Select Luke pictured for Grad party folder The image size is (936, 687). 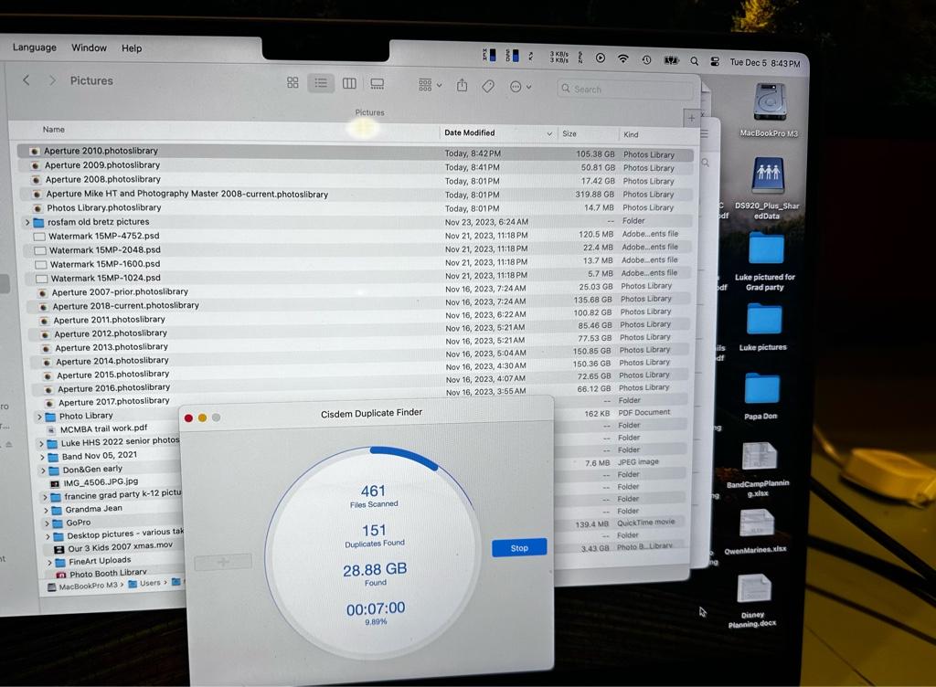click(765, 260)
